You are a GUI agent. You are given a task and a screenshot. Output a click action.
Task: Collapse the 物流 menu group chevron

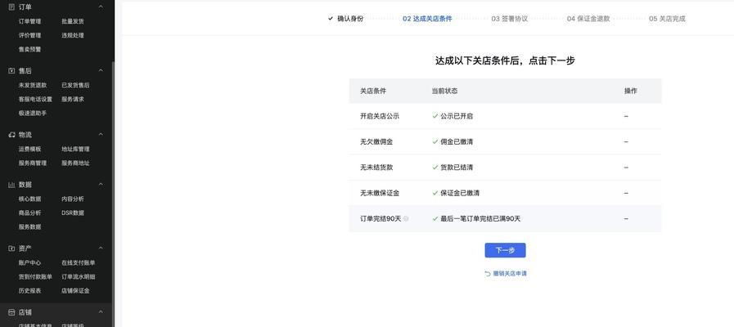[x=101, y=134]
